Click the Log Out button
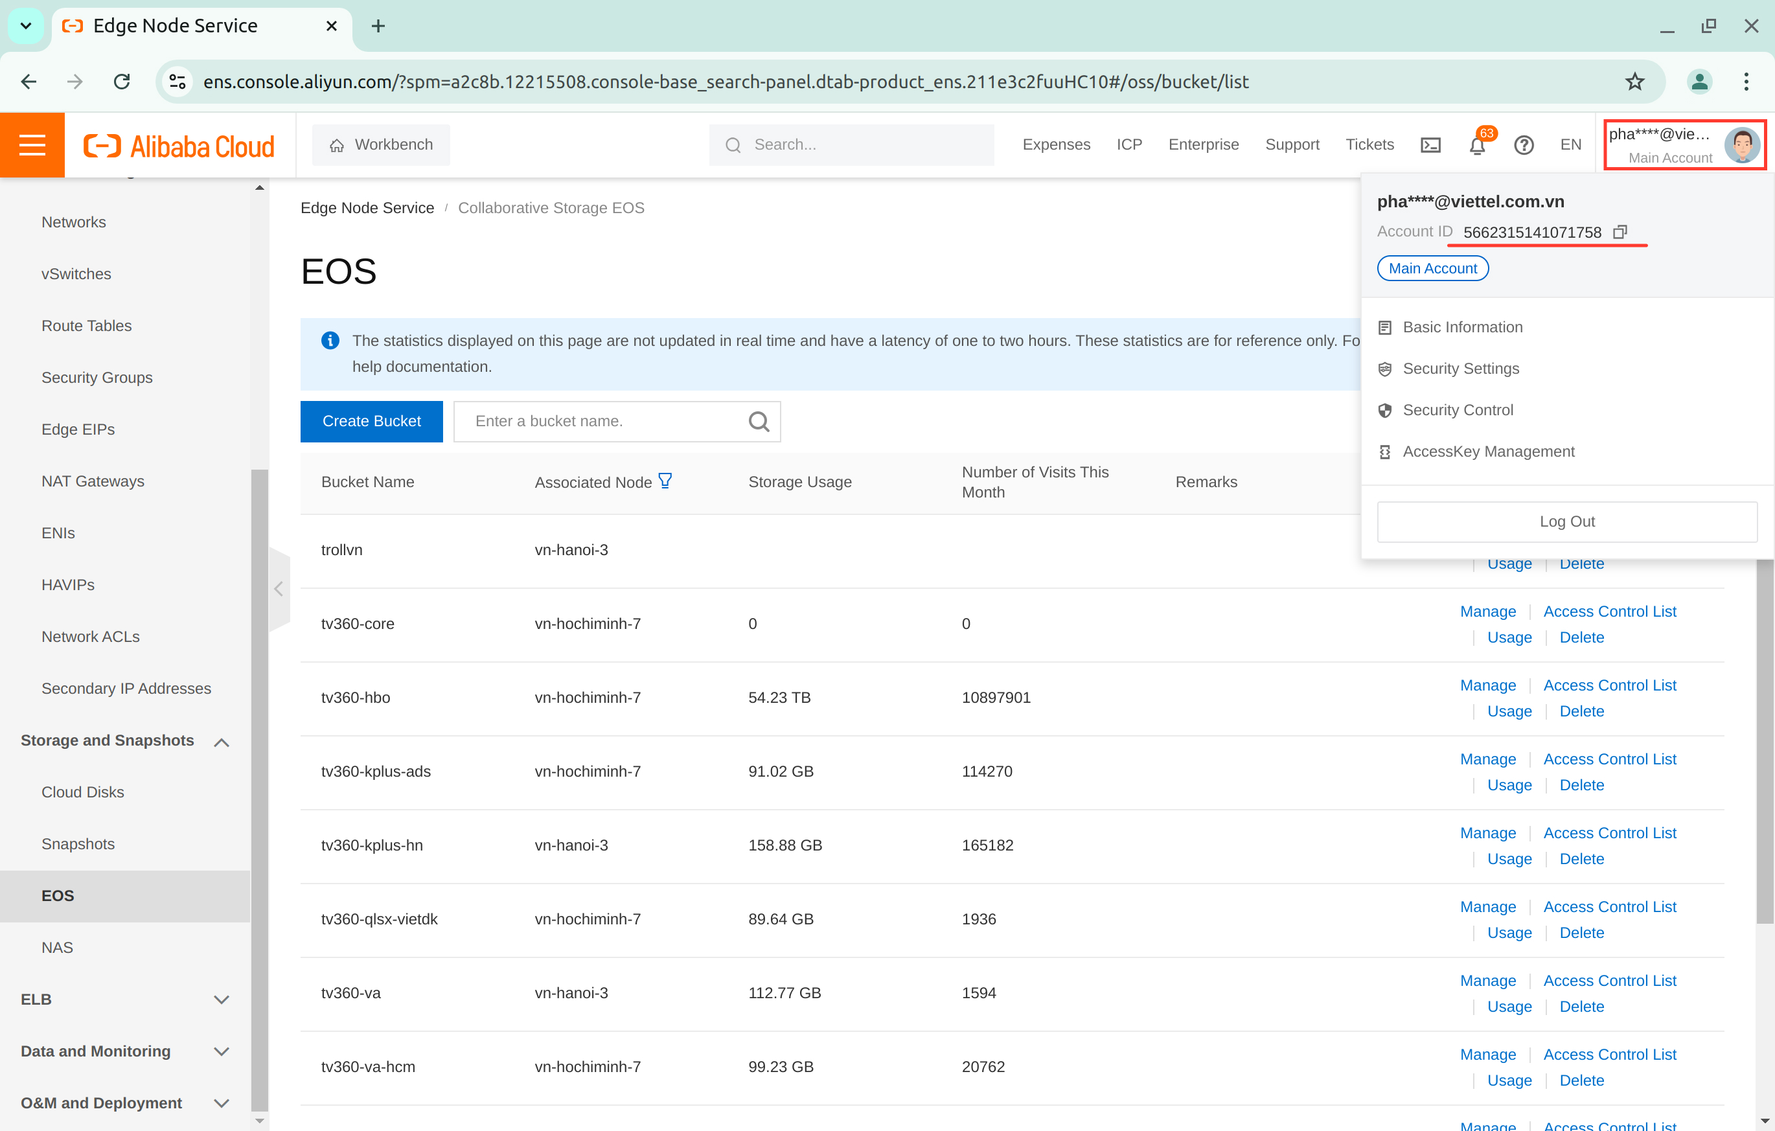The width and height of the screenshot is (1775, 1131). coord(1566,521)
